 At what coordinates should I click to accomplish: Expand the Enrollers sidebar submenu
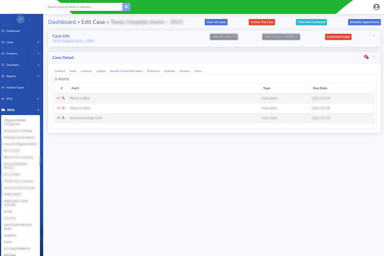(x=38, y=53)
